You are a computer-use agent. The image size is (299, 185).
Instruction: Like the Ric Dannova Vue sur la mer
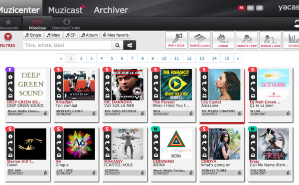click(143, 113)
